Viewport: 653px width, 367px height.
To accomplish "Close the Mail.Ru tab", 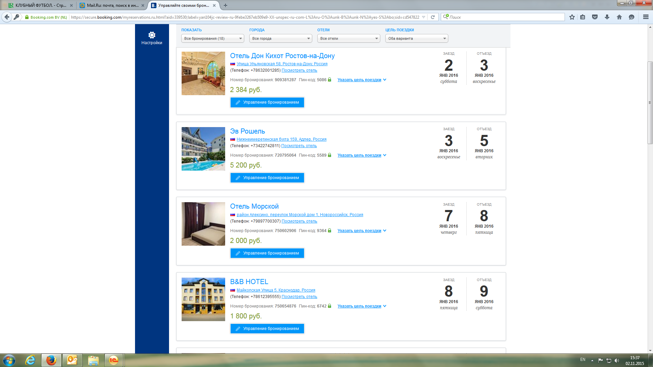I will [x=143, y=5].
